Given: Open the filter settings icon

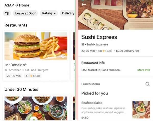Looking at the screenshot, I should (x=7, y=13).
